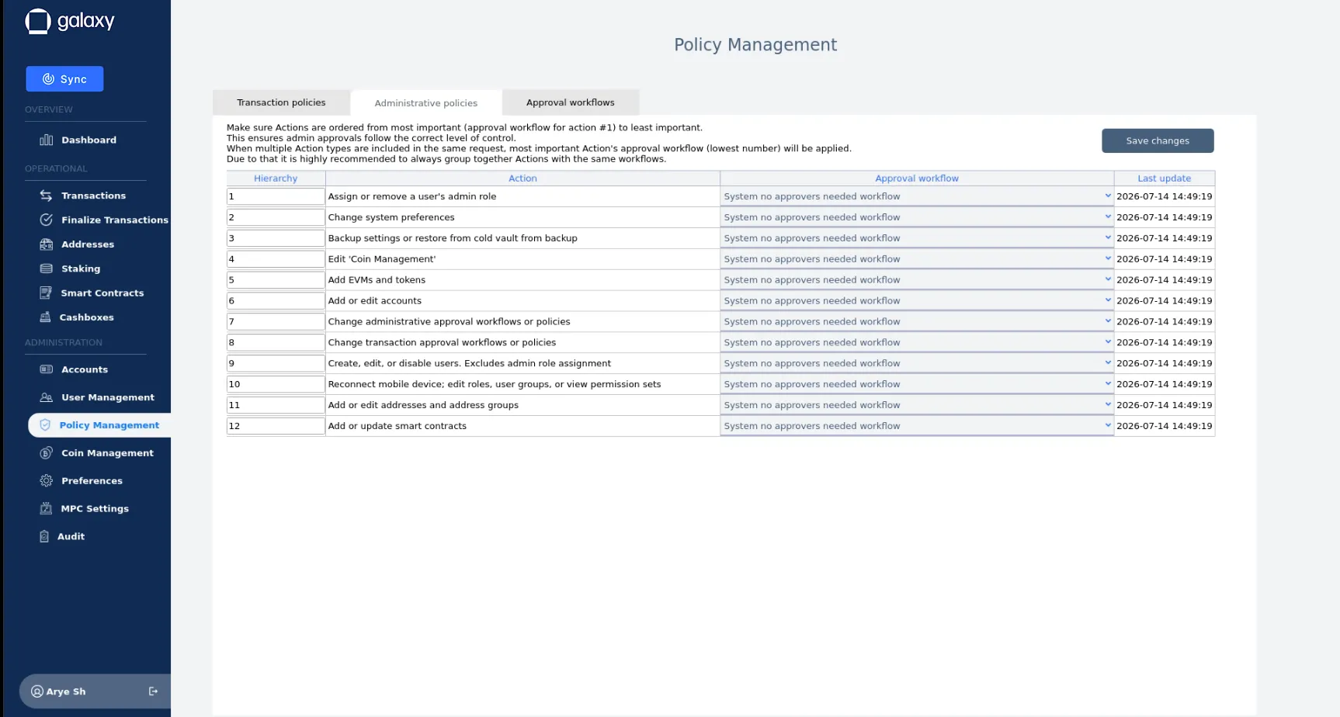Click the Finalize Transactions checkmark icon

(x=47, y=220)
